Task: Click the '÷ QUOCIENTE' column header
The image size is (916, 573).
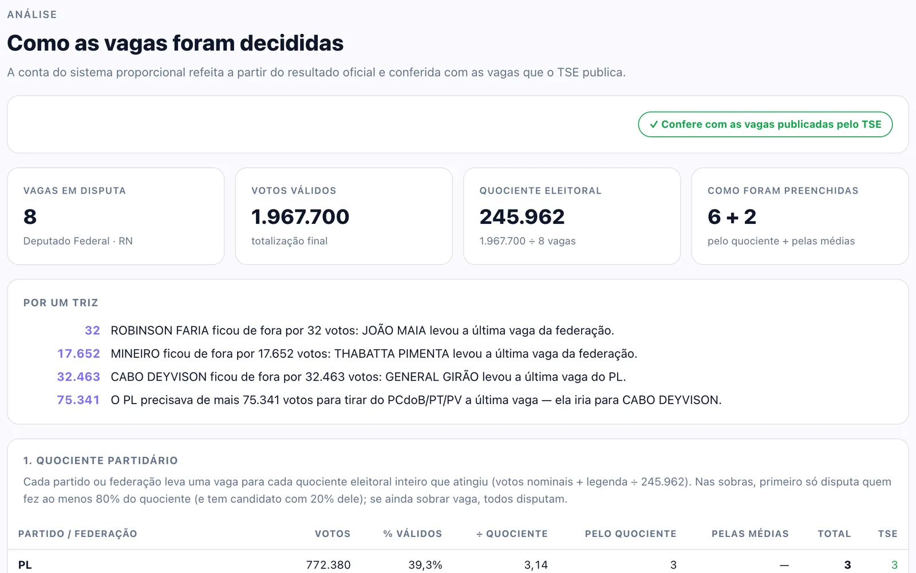Action: tap(512, 534)
